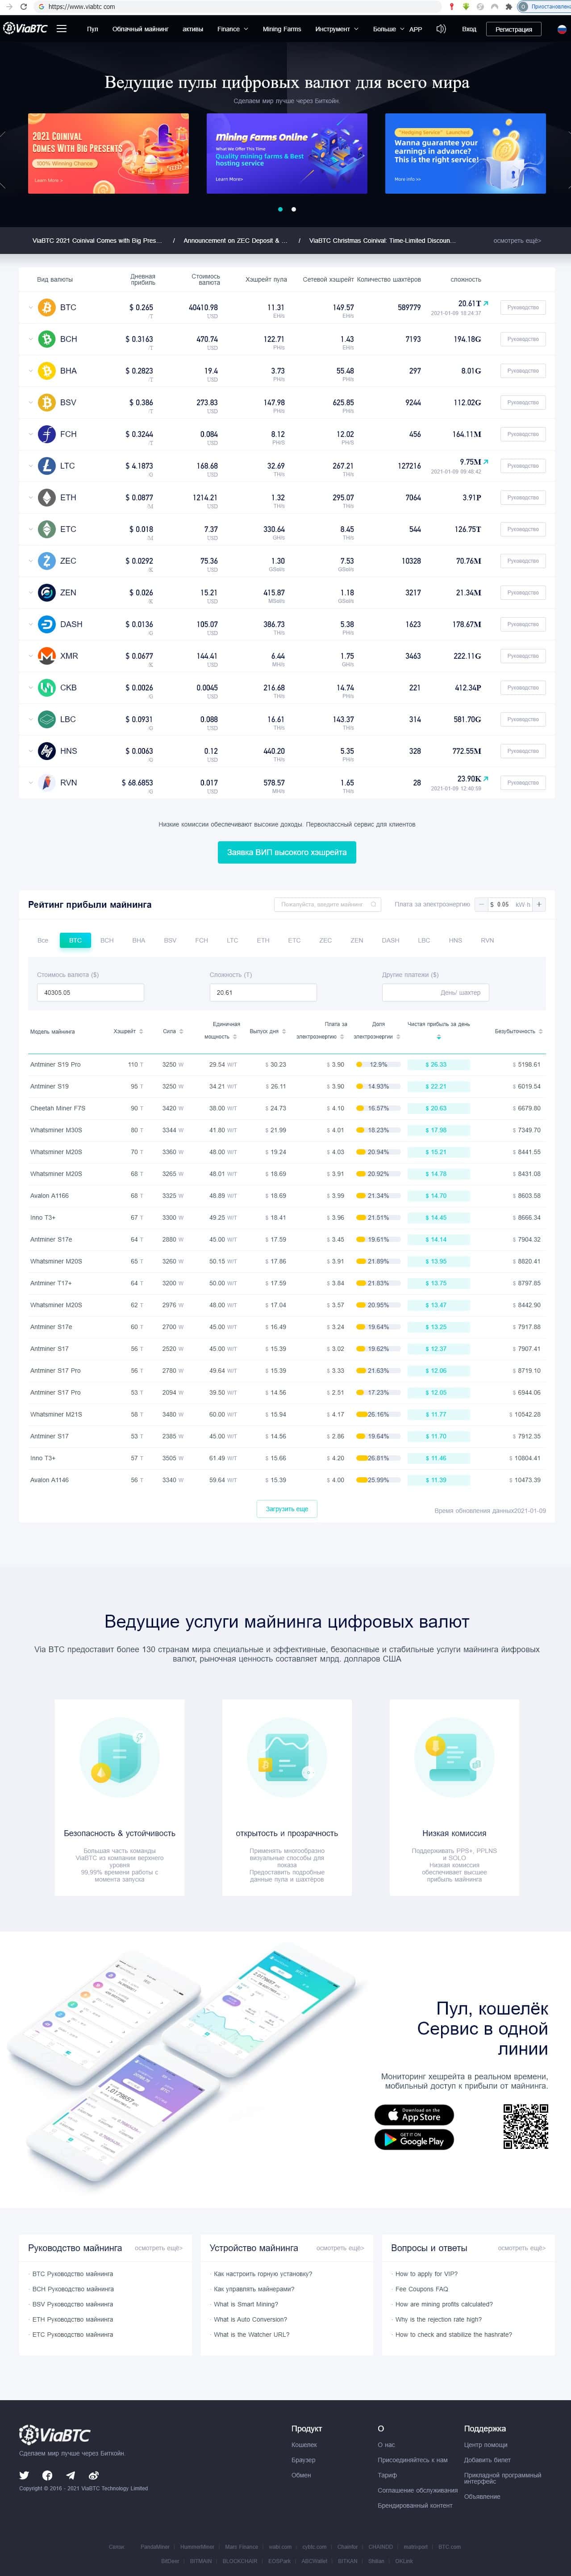The image size is (571, 2576).
Task: Increase electricity fee with the plus stepper
Action: click(539, 904)
